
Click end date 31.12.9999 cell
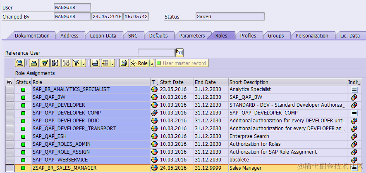coord(211,168)
